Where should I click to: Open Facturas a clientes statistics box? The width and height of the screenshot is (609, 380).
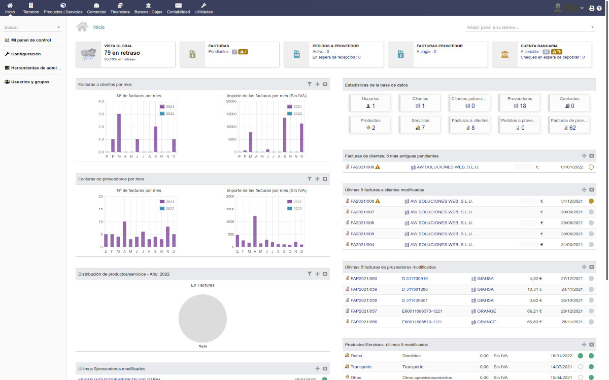(x=470, y=124)
